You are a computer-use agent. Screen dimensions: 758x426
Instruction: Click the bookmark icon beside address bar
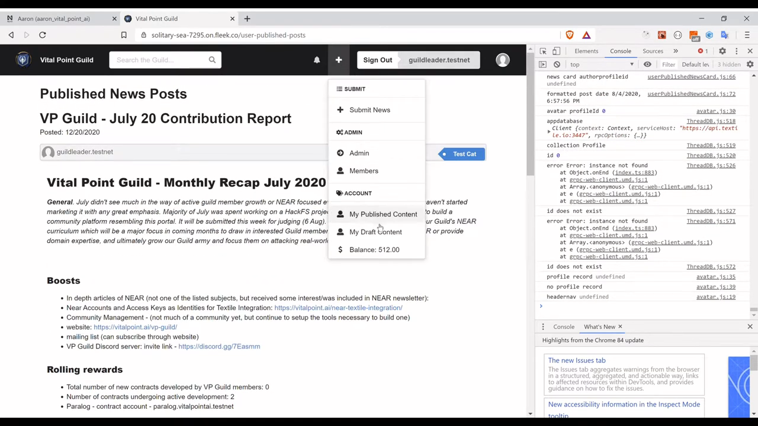click(124, 35)
